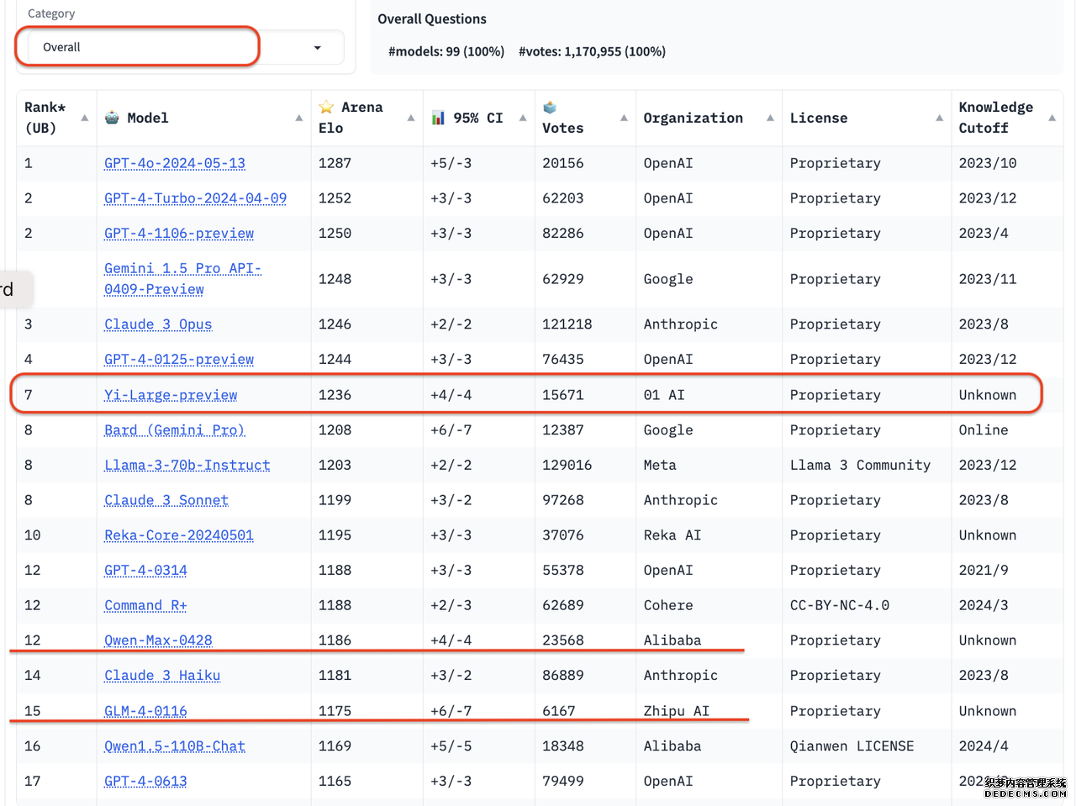Open the GPT-4-Turbo-2024-04-09 link
The image size is (1076, 806).
[195, 198]
